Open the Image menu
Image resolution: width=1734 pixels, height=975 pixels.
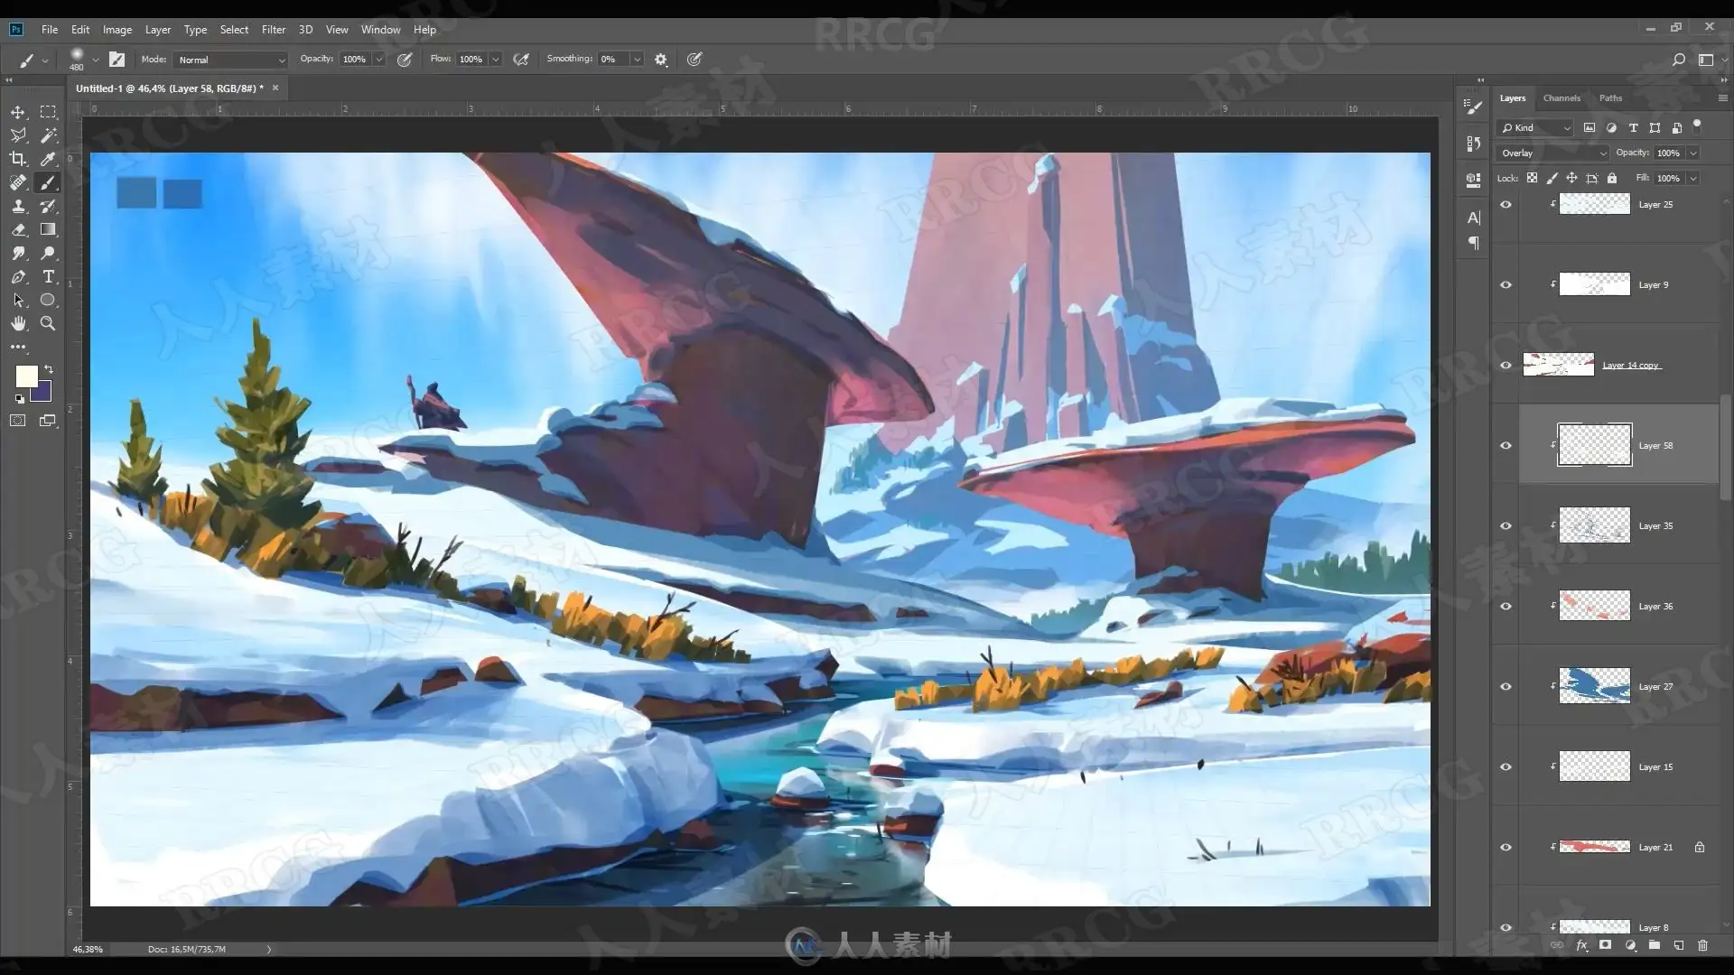tap(117, 30)
